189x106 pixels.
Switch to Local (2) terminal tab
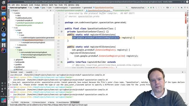point(29,72)
